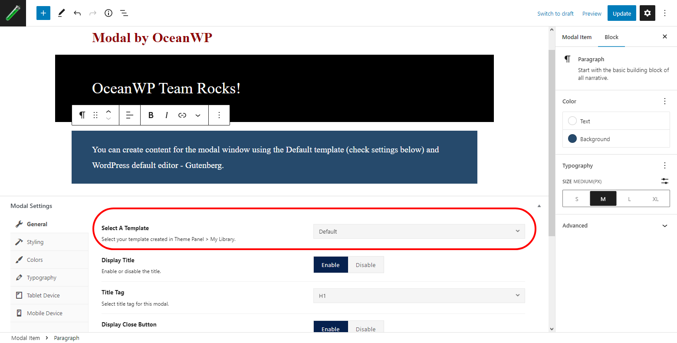Open the editor options three-dot menu
Viewport: 677px width, 343px height.
tap(665, 13)
